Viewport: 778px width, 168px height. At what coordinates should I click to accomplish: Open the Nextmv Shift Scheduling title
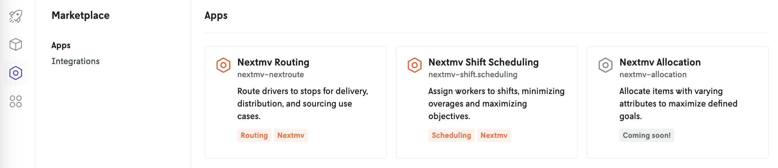[483, 62]
